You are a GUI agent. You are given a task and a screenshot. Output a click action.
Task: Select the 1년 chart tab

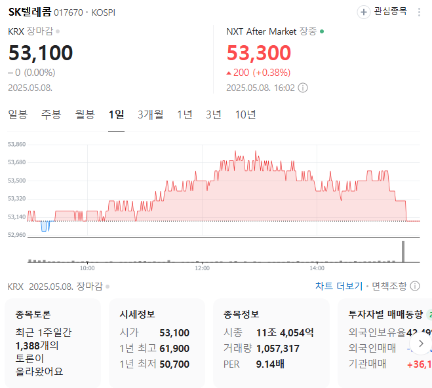[x=184, y=115]
